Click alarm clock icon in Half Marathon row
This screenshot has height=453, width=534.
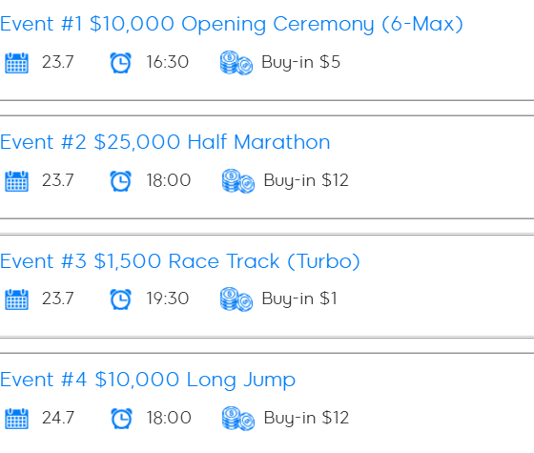(x=120, y=181)
